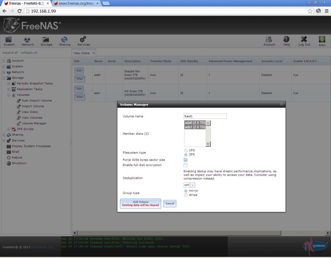Expand the Sharing tree node
Image resolution: width=331 pixels, height=258 pixels.
(4, 135)
